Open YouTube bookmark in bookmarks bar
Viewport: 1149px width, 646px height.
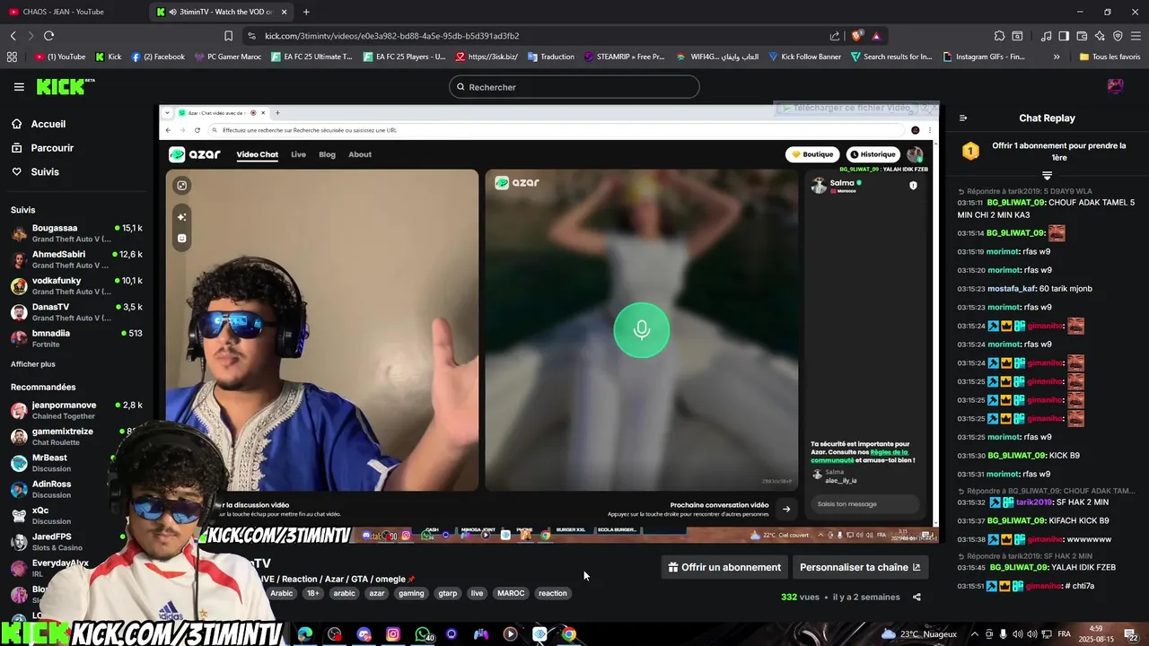60,57
